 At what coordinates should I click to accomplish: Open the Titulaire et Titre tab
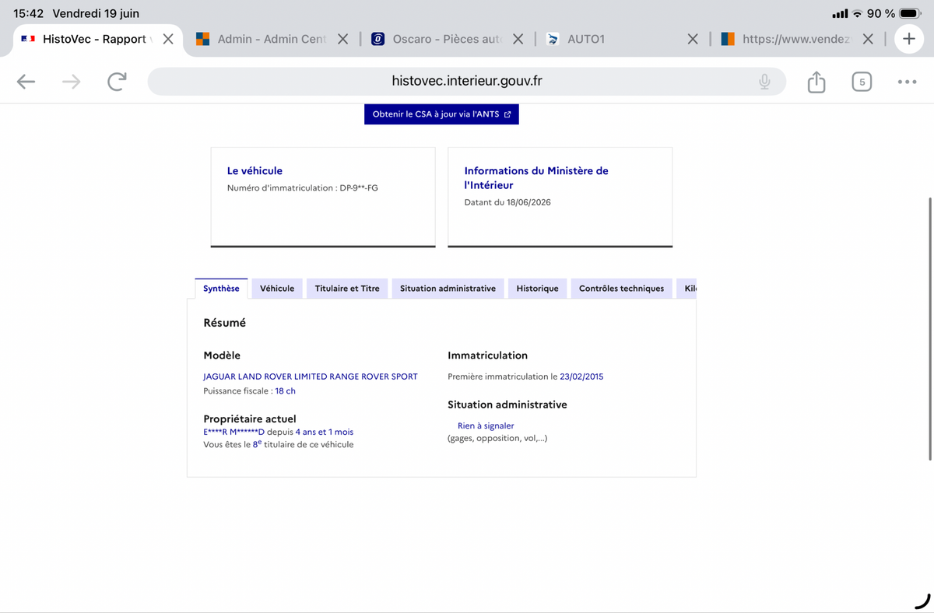click(347, 289)
